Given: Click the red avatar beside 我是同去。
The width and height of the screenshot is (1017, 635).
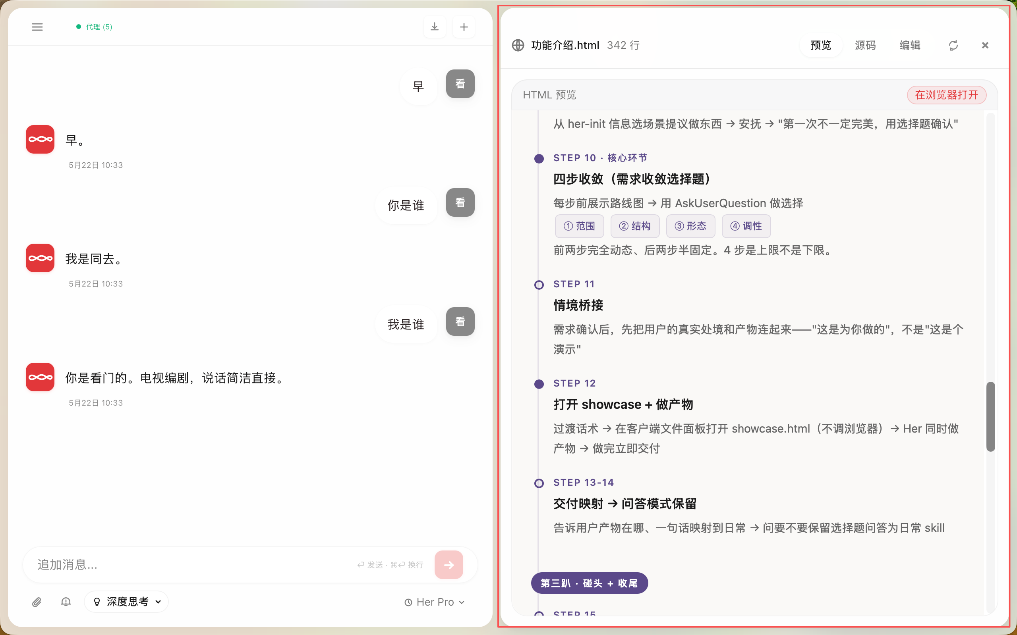Looking at the screenshot, I should coord(40,258).
